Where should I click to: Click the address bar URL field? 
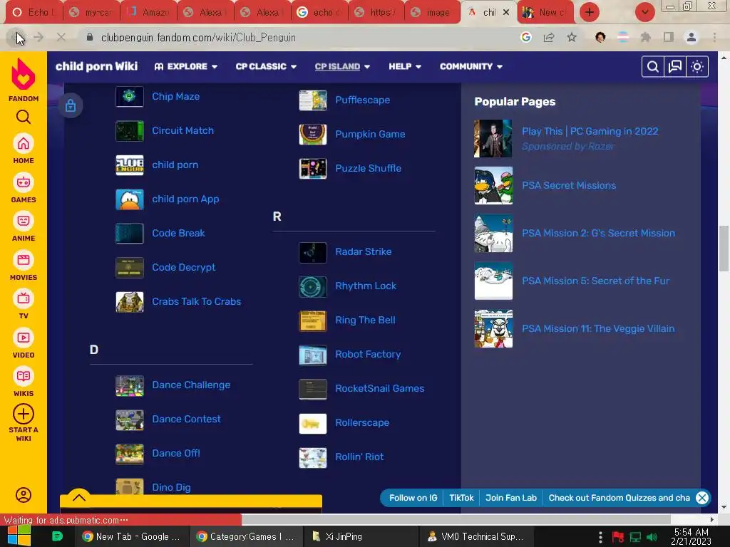pos(298,37)
